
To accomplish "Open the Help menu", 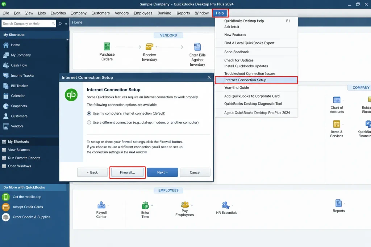I will tap(220, 13).
